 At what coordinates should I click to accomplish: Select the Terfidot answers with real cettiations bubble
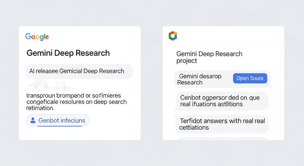click(222, 124)
